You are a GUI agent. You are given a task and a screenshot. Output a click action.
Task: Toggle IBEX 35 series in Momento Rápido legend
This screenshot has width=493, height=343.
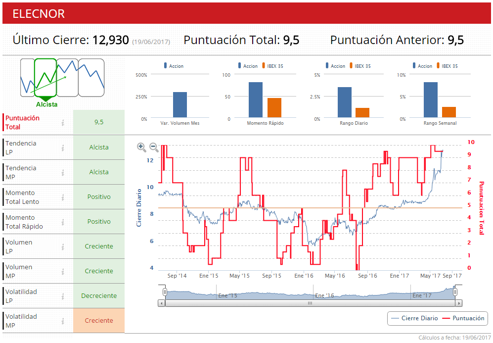pos(272,66)
